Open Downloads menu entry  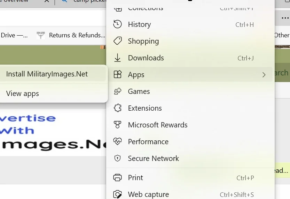(x=190, y=58)
